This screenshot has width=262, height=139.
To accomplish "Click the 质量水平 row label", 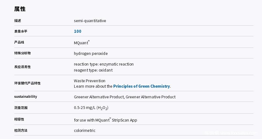I will tap(21, 31).
